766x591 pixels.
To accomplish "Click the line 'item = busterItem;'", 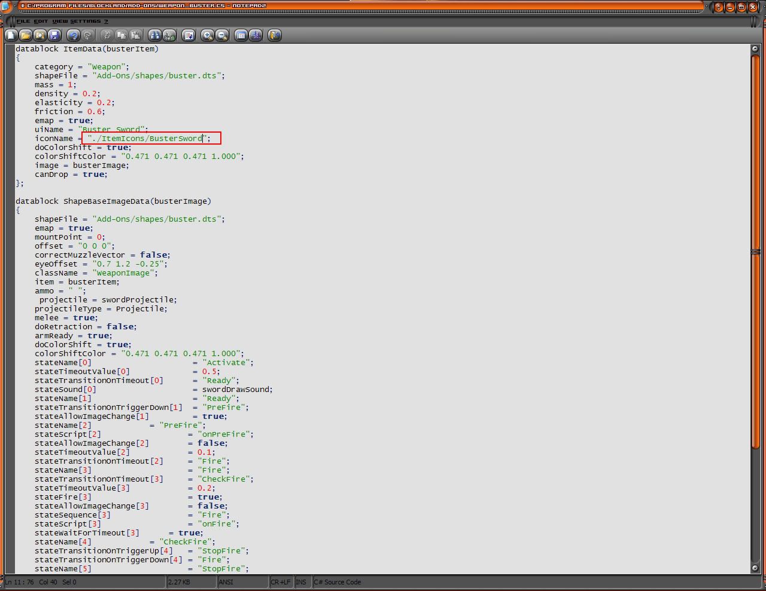I will [x=77, y=282].
